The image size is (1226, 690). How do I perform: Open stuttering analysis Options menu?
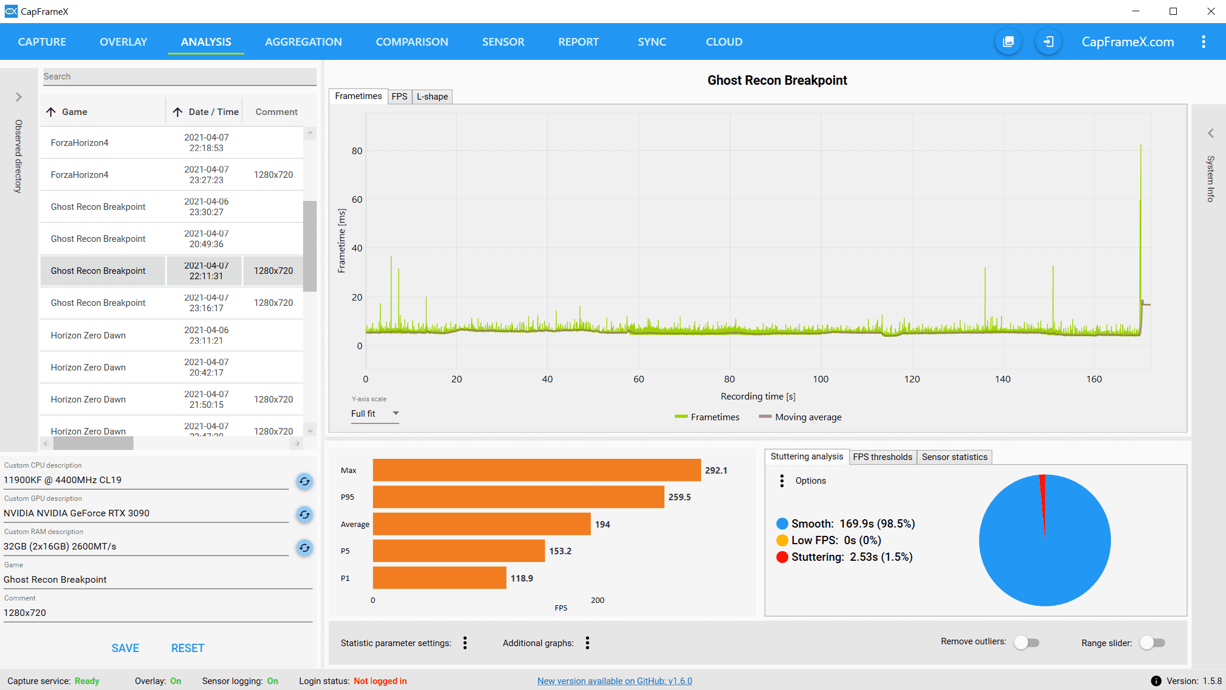(x=782, y=481)
